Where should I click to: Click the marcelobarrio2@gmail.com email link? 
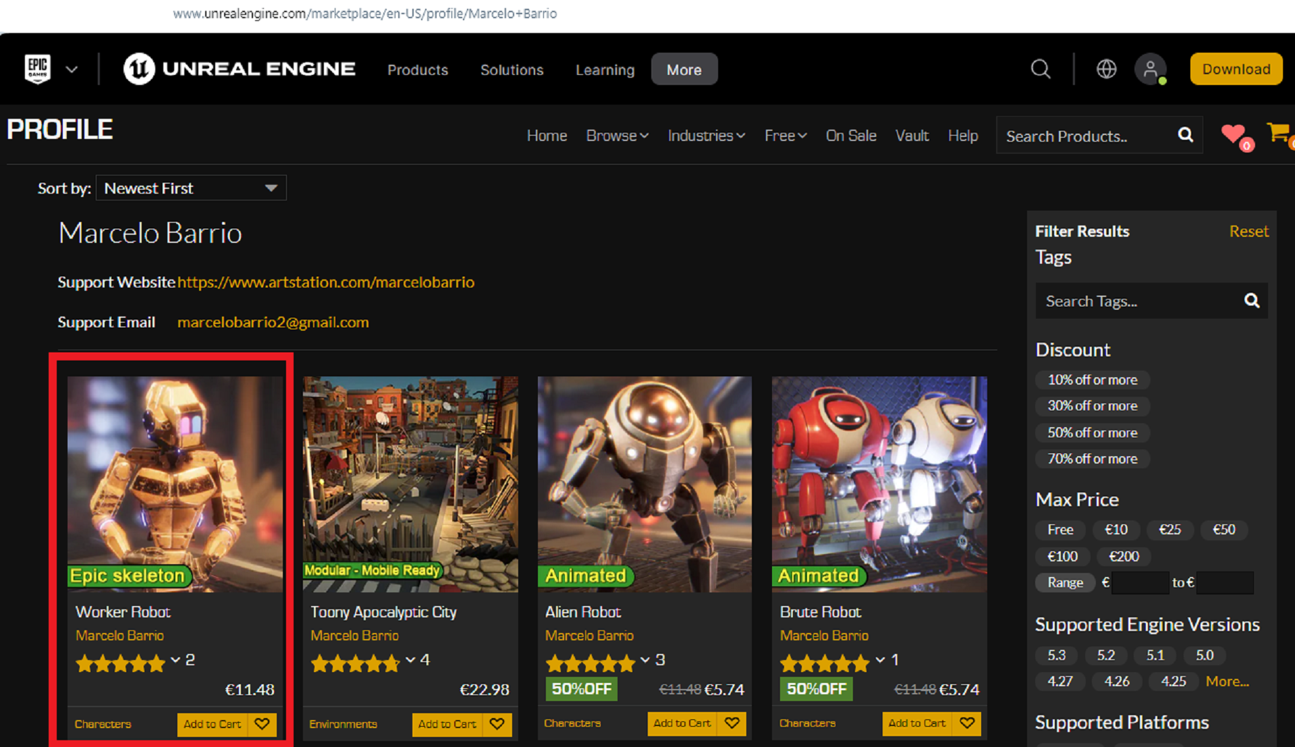[273, 322]
